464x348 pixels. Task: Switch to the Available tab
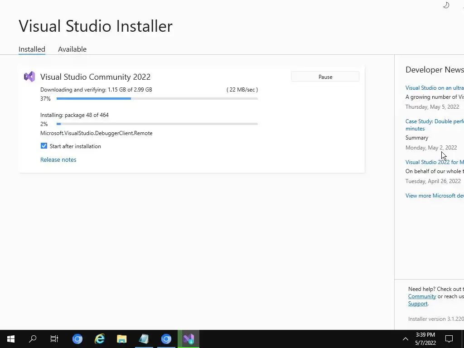pos(72,49)
